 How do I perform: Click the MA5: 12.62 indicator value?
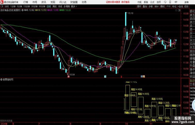pos(29,10)
